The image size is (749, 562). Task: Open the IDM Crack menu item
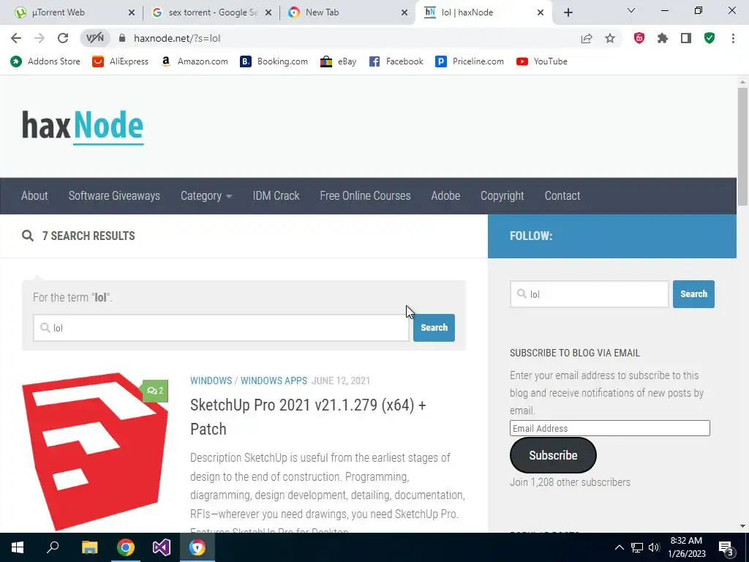[x=276, y=195]
